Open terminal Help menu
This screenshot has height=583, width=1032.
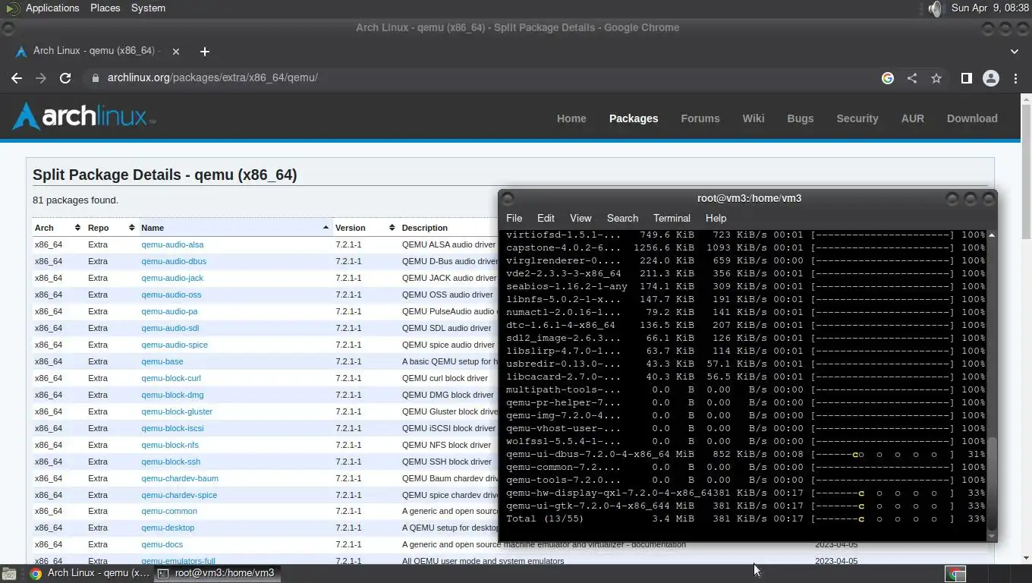click(x=716, y=218)
